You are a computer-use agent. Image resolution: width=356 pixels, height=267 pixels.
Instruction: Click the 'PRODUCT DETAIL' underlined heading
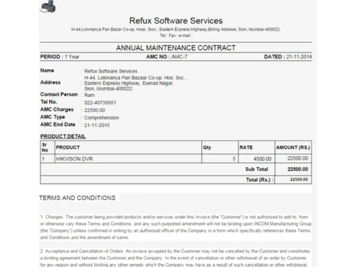pos(63,137)
